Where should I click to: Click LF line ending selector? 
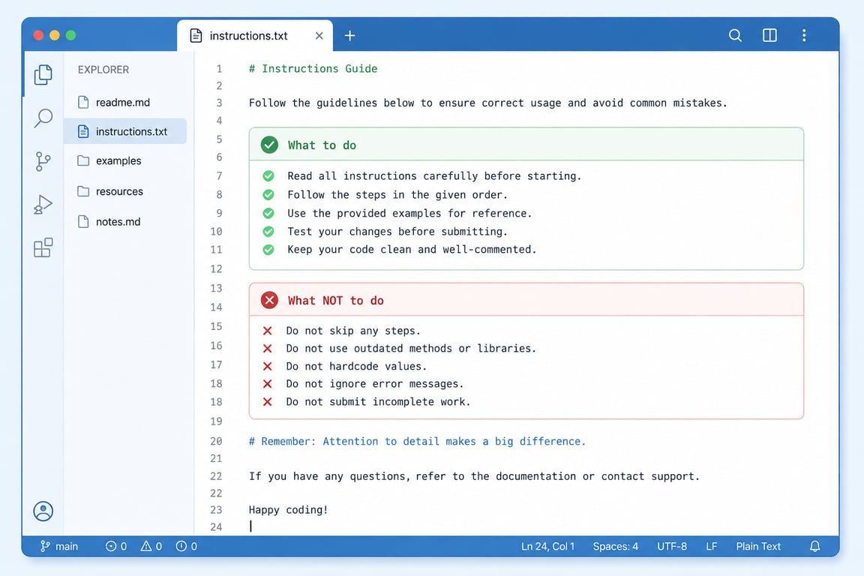pos(711,546)
